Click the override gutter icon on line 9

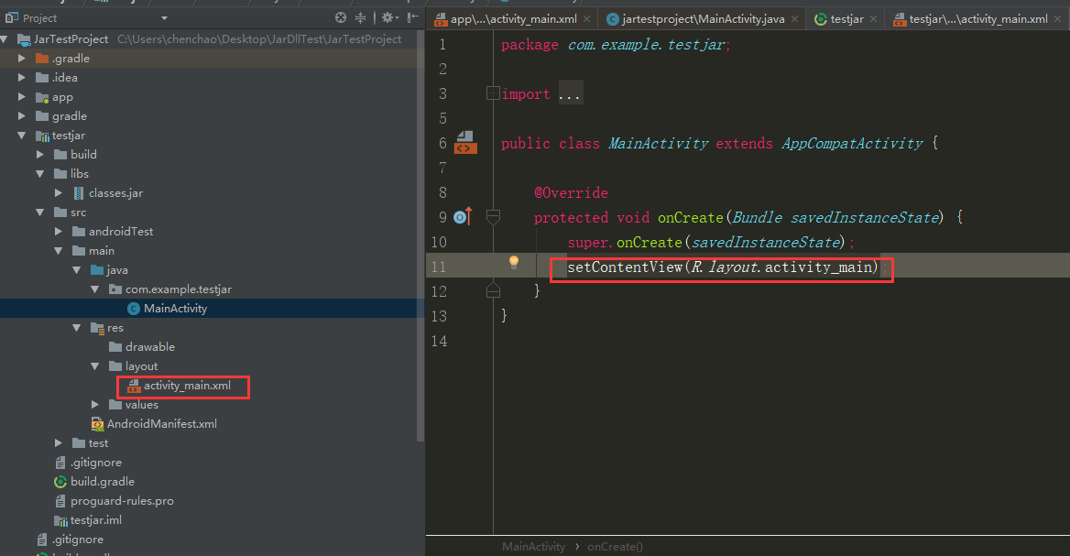point(463,217)
